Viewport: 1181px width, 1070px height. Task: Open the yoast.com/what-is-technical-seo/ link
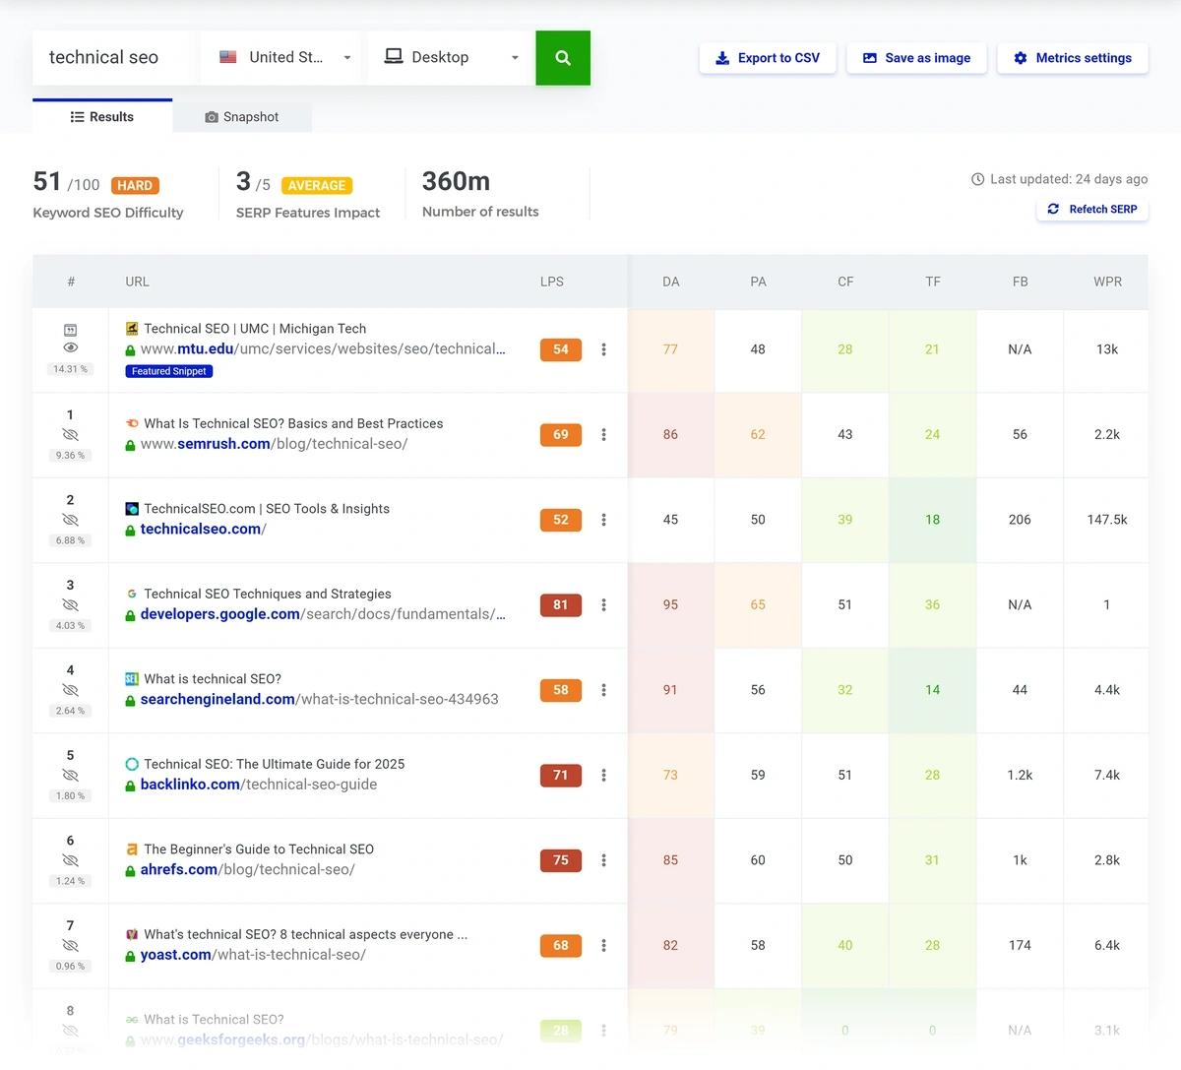[x=253, y=955]
